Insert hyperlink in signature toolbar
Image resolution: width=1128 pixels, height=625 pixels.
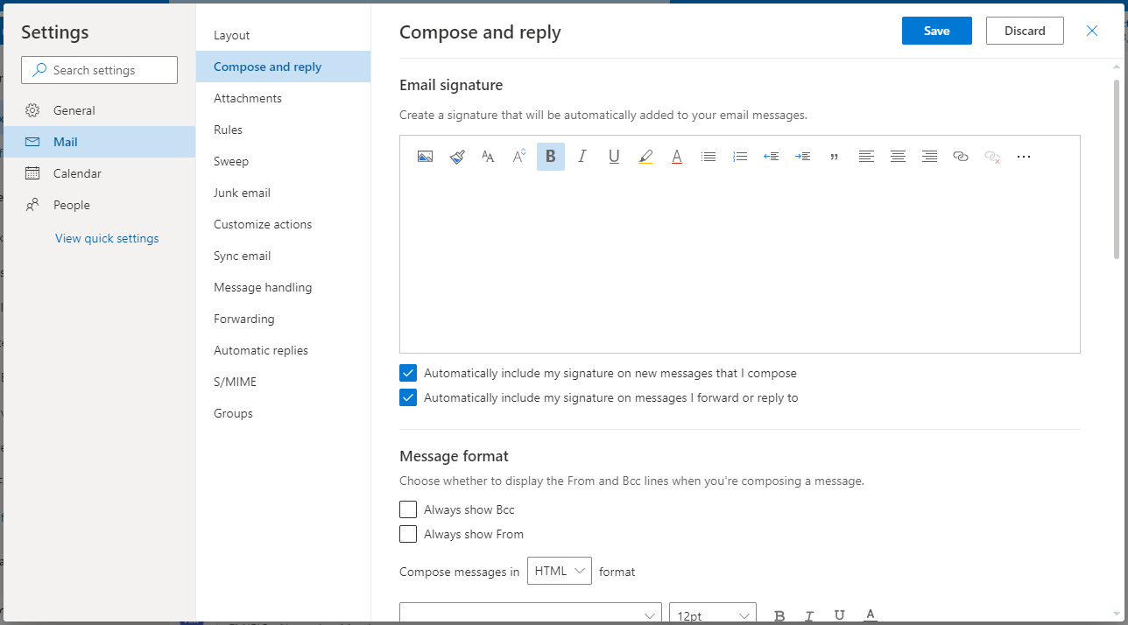tap(961, 157)
